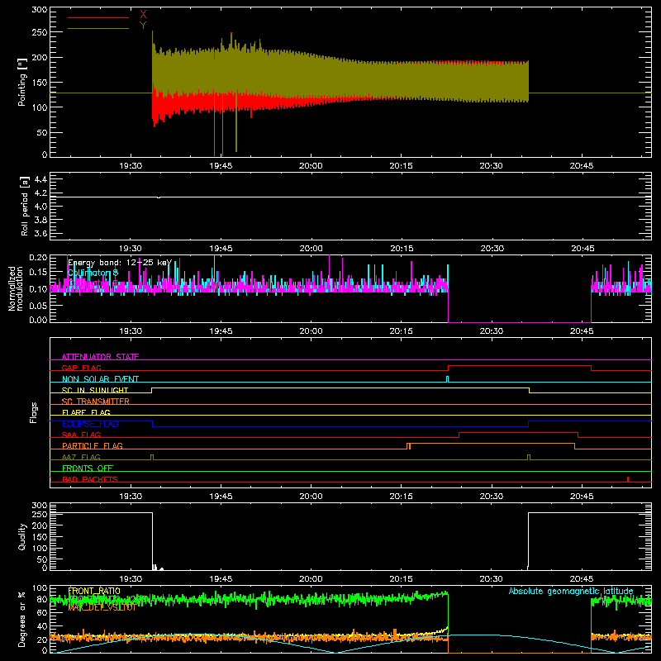Click the Flags axis title

point(34,412)
